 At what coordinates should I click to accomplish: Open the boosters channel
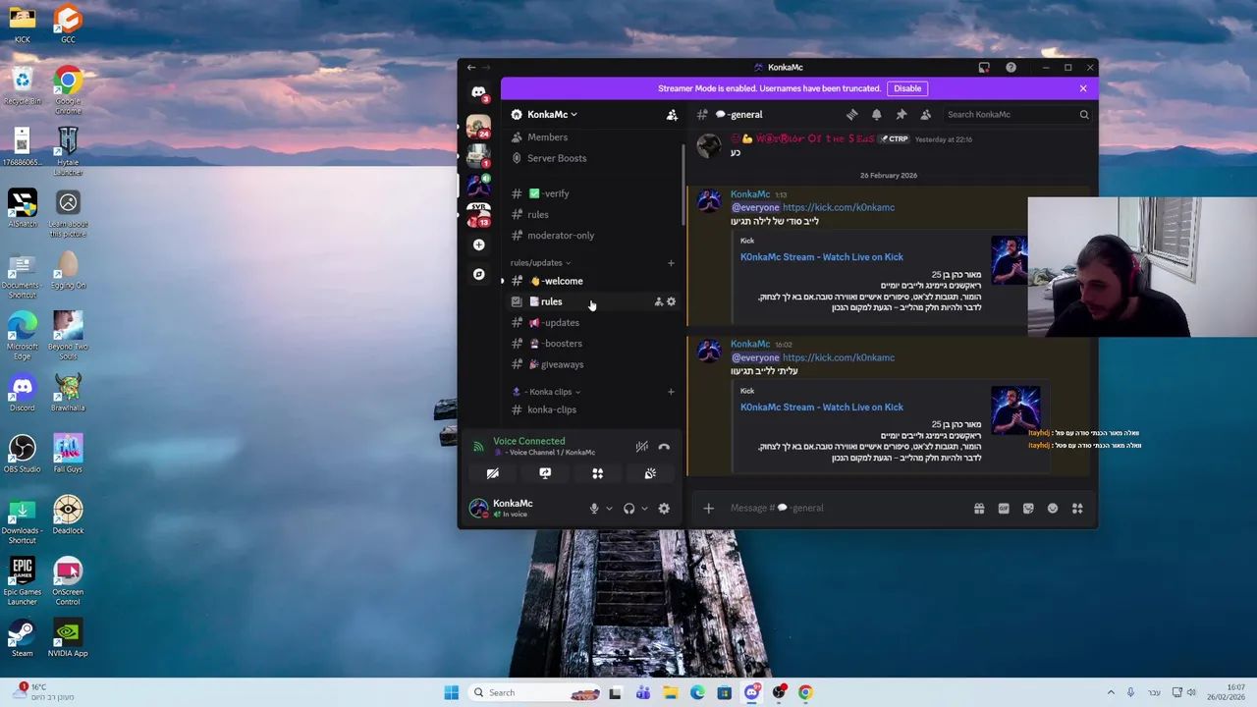(x=591, y=344)
